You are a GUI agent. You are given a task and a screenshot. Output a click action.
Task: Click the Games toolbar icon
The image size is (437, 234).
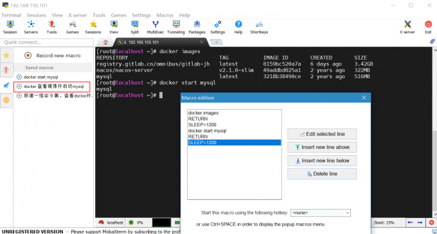[x=73, y=27]
